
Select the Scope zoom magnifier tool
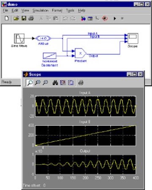click(x=30, y=83)
